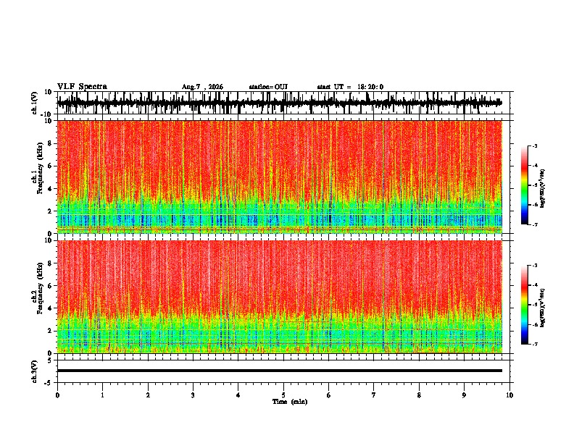Click the upper color scale 'log(PSD)' unit label
This screenshot has height=443, width=574.
tap(543, 189)
